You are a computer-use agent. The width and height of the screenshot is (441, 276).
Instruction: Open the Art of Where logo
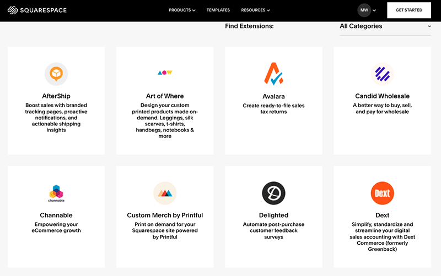[x=165, y=73]
